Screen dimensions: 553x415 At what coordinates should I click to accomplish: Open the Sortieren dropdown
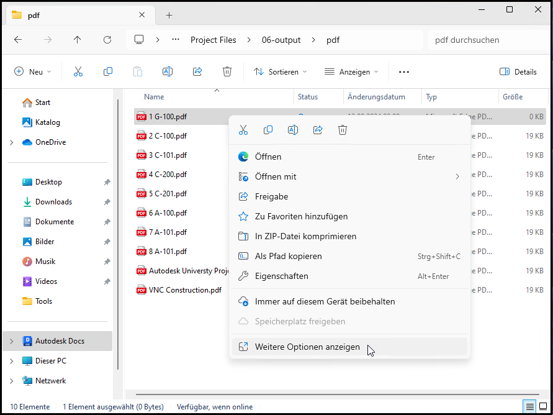coord(281,72)
